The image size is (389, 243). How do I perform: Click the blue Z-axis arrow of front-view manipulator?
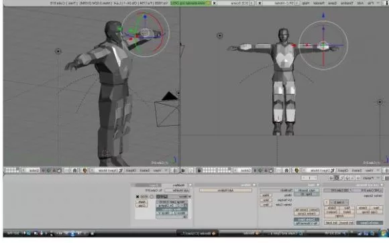(323, 15)
